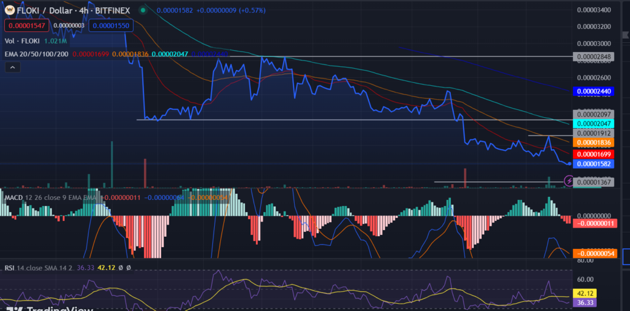Click the green market-open status dot
630x311 pixels.
coord(143,10)
